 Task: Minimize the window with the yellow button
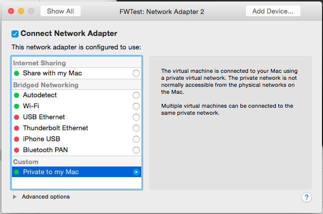[x=21, y=11]
